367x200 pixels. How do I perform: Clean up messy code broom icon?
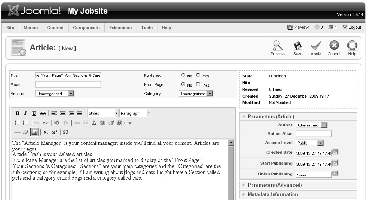[x=111, y=123]
